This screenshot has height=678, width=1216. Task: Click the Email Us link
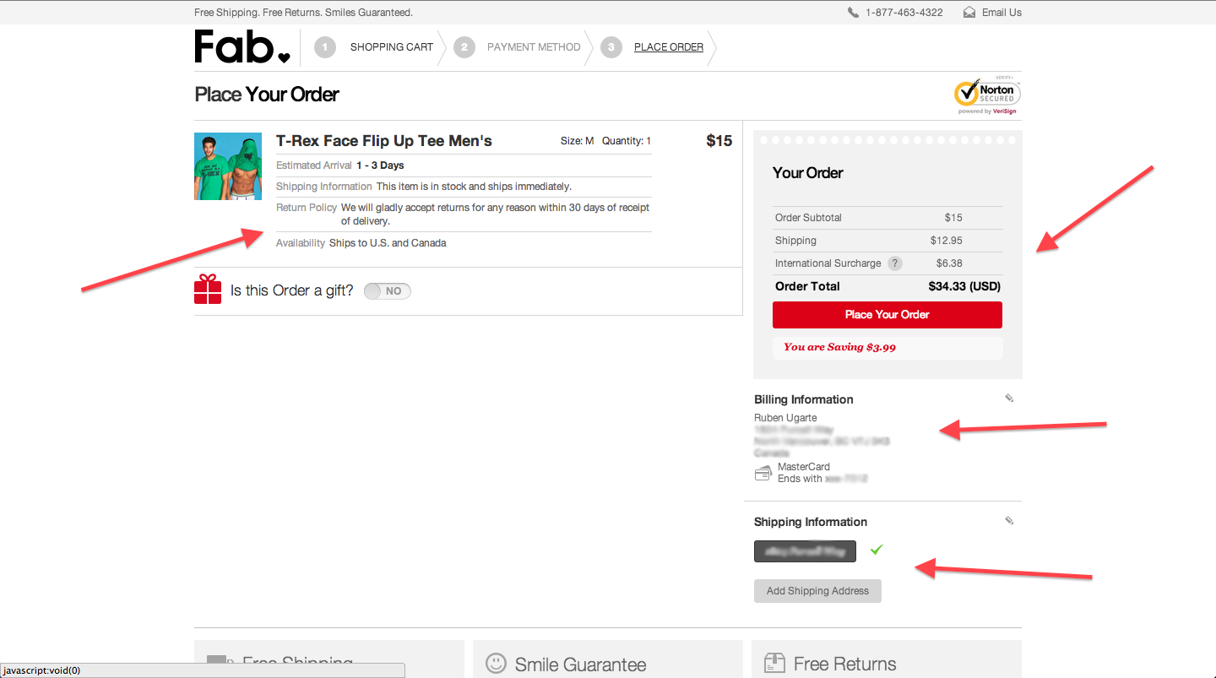[x=1002, y=13]
